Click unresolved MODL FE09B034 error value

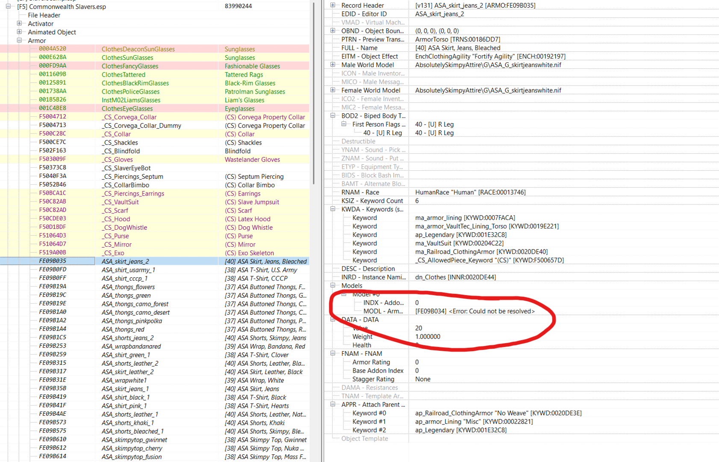[475, 311]
